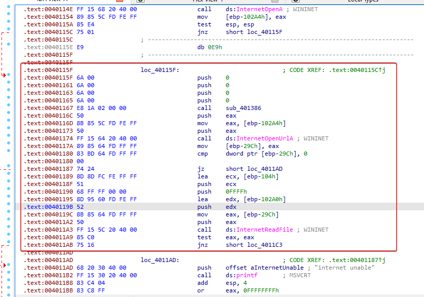The image size is (424, 297).
Task: Click the loc_4011C3 jump target
Action: (265, 245)
